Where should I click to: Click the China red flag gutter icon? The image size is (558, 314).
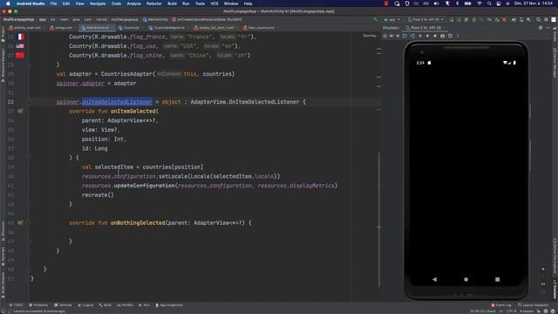click(x=20, y=55)
